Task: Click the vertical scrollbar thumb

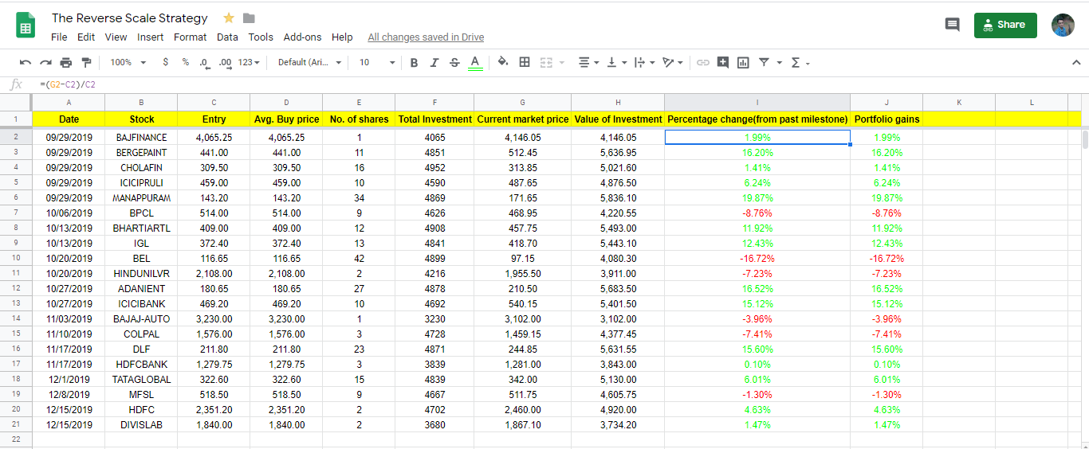Action: coord(1084,140)
